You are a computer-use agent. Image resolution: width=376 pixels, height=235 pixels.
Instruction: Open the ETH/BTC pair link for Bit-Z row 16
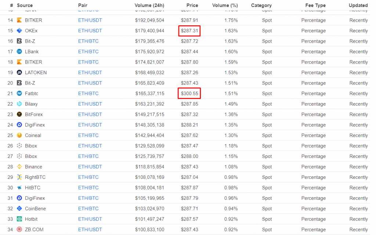pyautogui.click(x=88, y=41)
